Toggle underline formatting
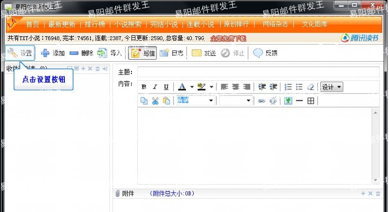Viewport: 389px width, 212px height. pyautogui.click(x=166, y=87)
